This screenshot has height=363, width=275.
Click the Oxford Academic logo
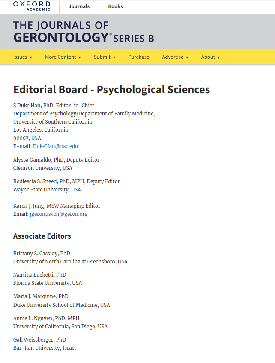click(x=32, y=6)
